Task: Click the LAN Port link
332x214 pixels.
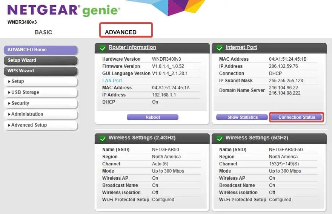Action: coord(112,81)
